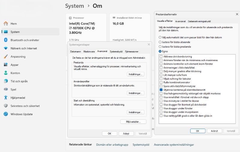Screen dimensions: 240x152
Task: Open Prestanda Inställningar button
Action: click(136, 74)
